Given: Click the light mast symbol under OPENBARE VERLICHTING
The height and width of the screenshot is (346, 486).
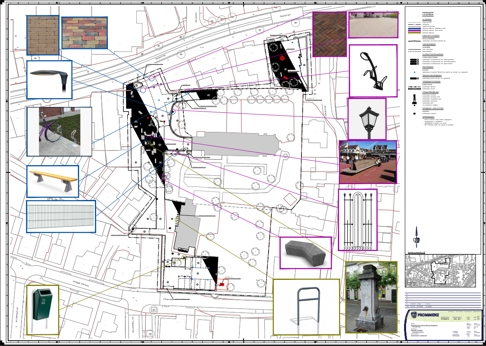Looking at the screenshot, I should coord(415,113).
